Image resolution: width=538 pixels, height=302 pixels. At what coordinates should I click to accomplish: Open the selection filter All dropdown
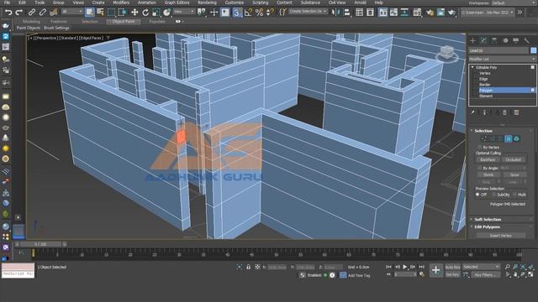coord(72,11)
